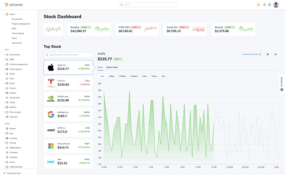Switch to the Option Chain tab

pyautogui.click(x=112, y=67)
